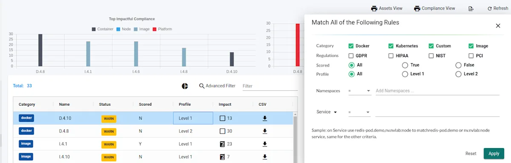Click the Reset button
Screen dimensions: 511x163
coord(471,154)
